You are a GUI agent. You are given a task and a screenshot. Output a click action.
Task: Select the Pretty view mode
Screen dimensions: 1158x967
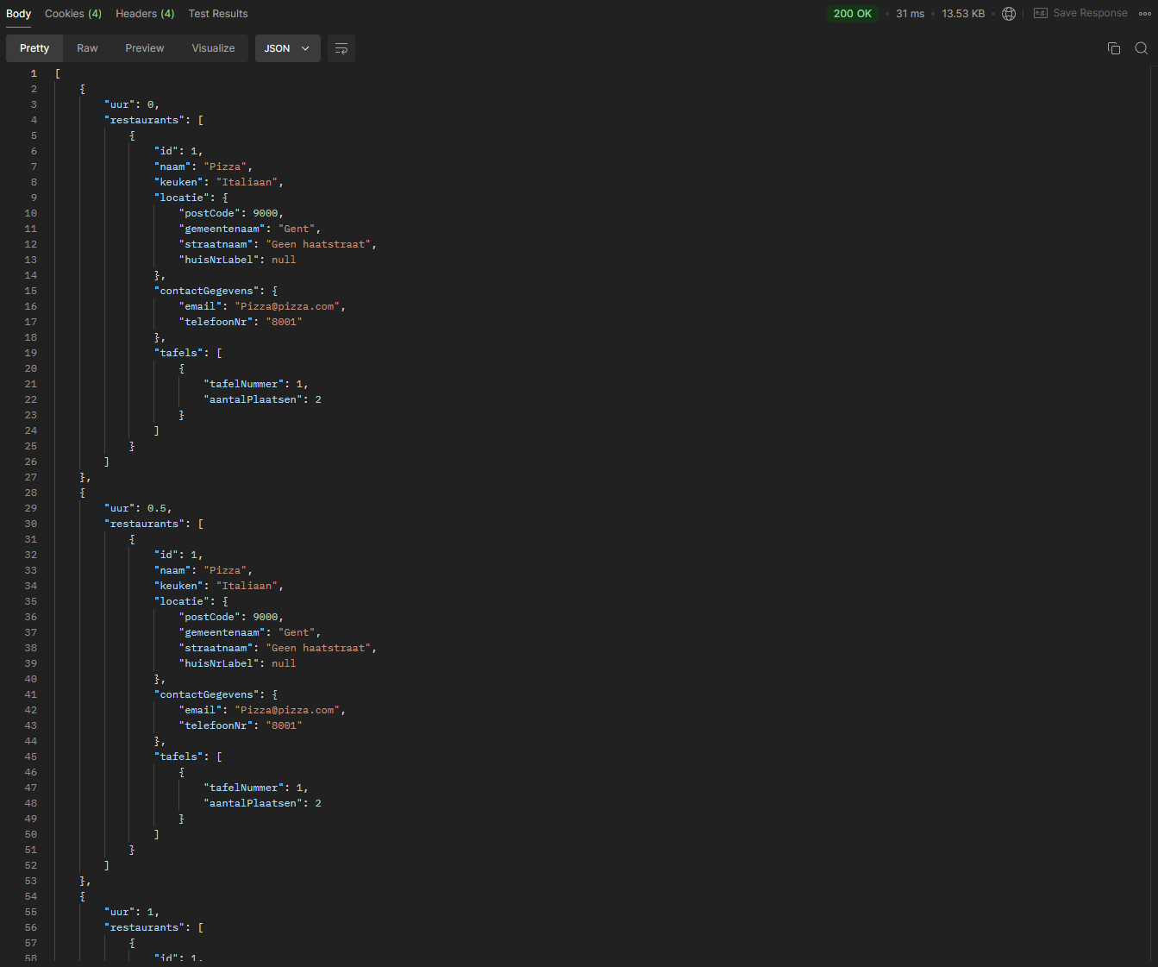34,48
